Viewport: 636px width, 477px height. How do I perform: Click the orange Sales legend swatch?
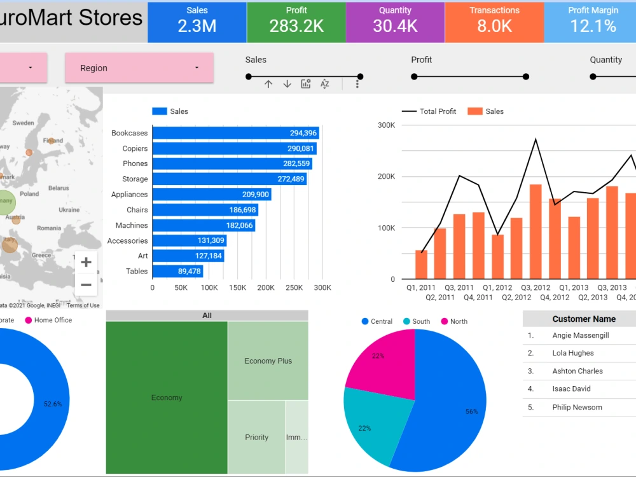coord(475,111)
